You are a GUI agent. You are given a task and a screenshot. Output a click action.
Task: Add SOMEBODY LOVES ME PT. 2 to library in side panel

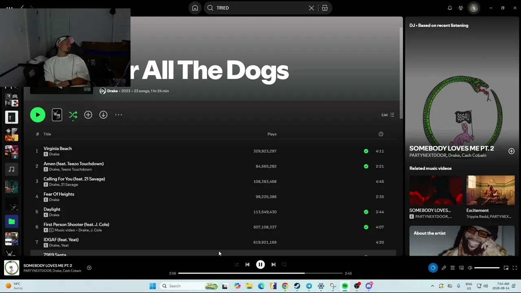tap(511, 151)
